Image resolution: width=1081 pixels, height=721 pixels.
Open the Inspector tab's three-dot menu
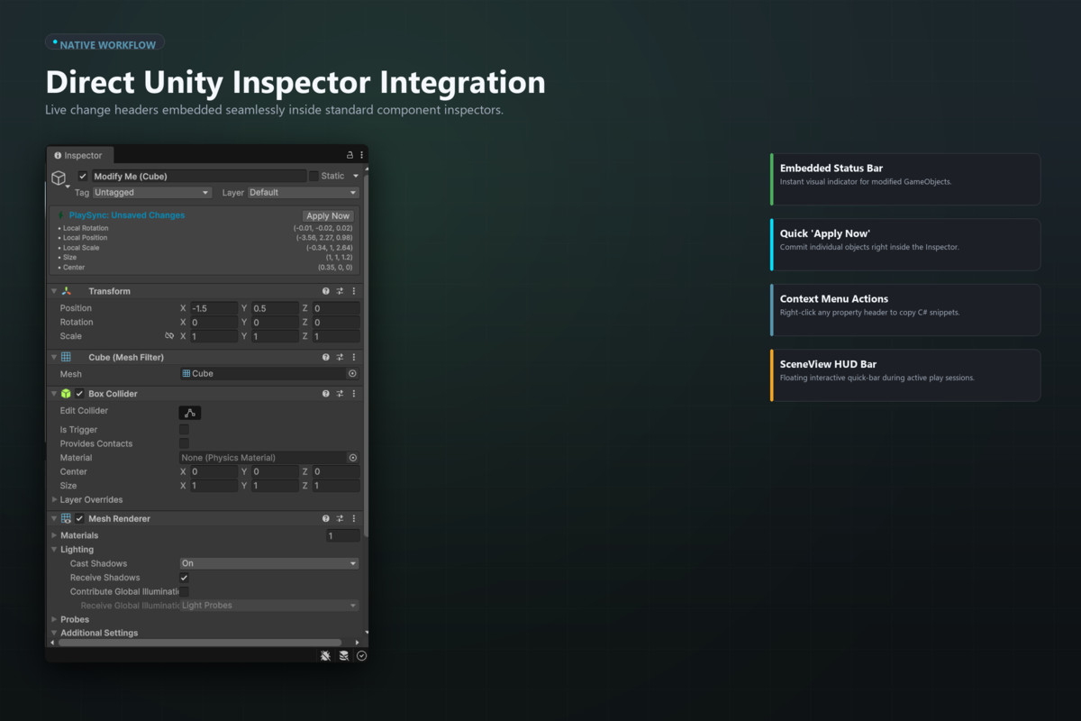pyautogui.click(x=362, y=155)
